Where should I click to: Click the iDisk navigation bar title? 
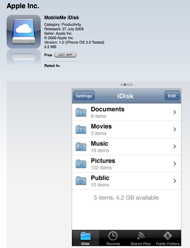pyautogui.click(x=126, y=96)
